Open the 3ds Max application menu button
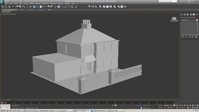 point(2,2)
